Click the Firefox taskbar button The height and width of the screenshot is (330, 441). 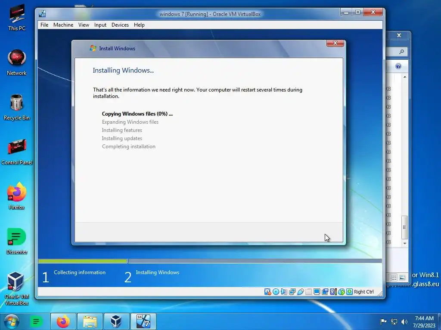[x=63, y=321]
